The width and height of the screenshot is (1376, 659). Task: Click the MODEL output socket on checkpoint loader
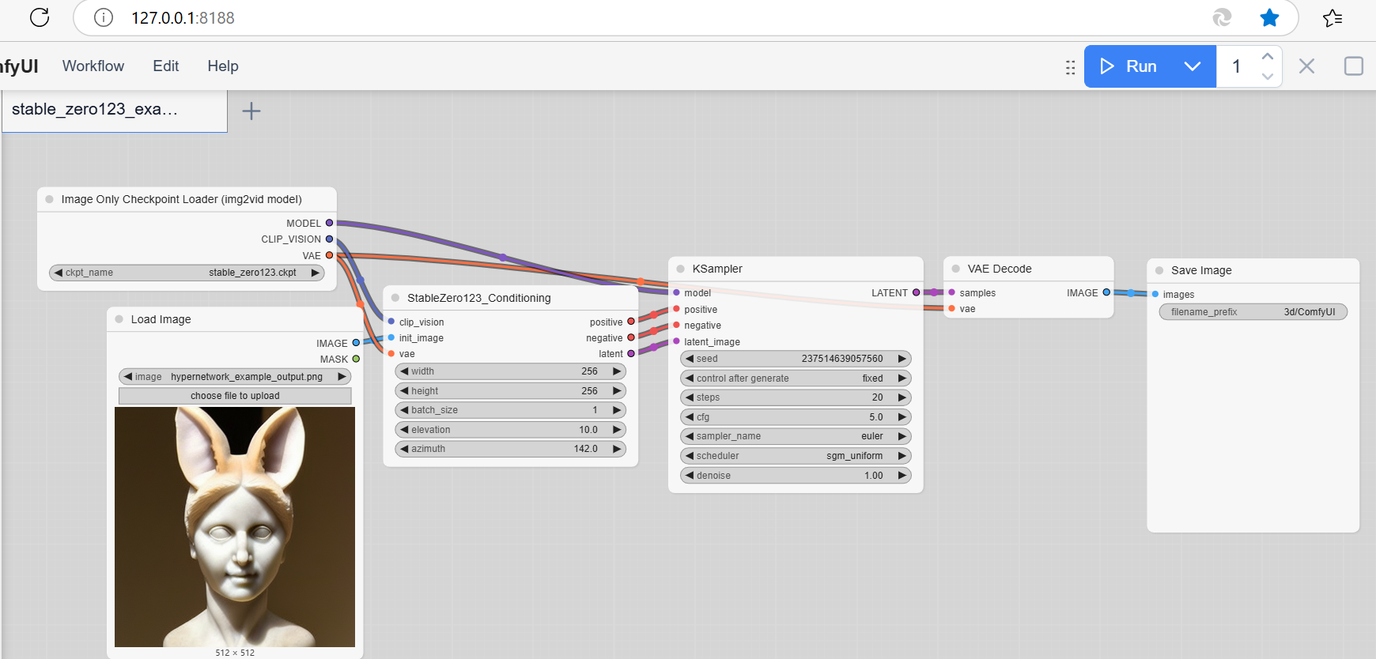pyautogui.click(x=330, y=223)
